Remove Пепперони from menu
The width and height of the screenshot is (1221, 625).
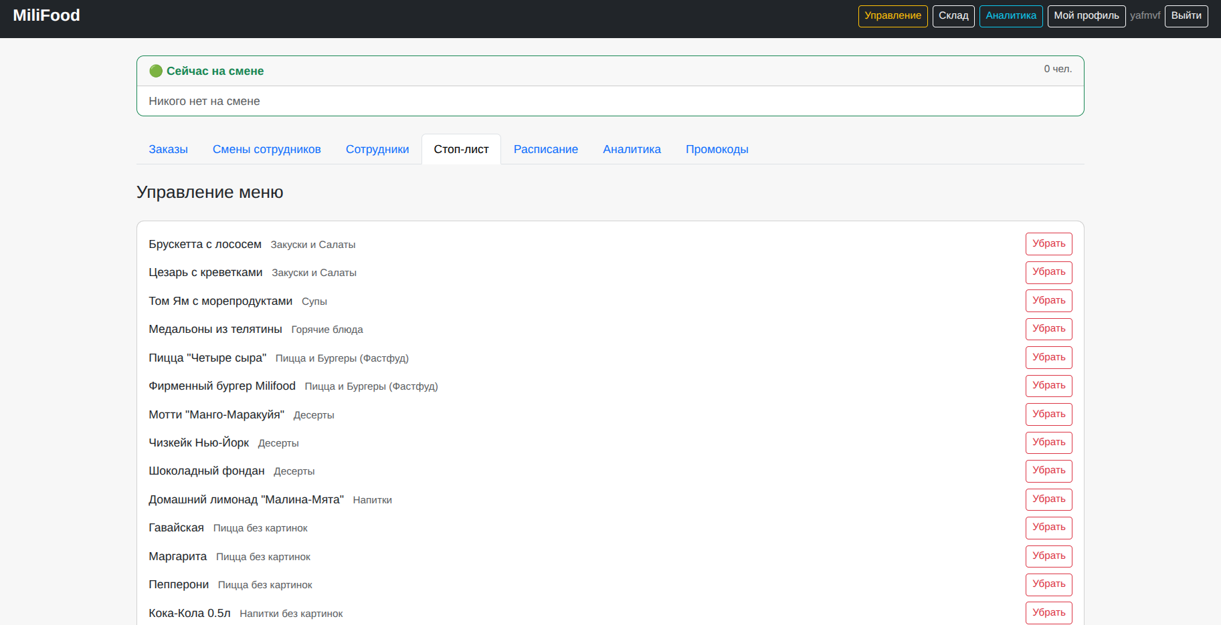(1048, 584)
